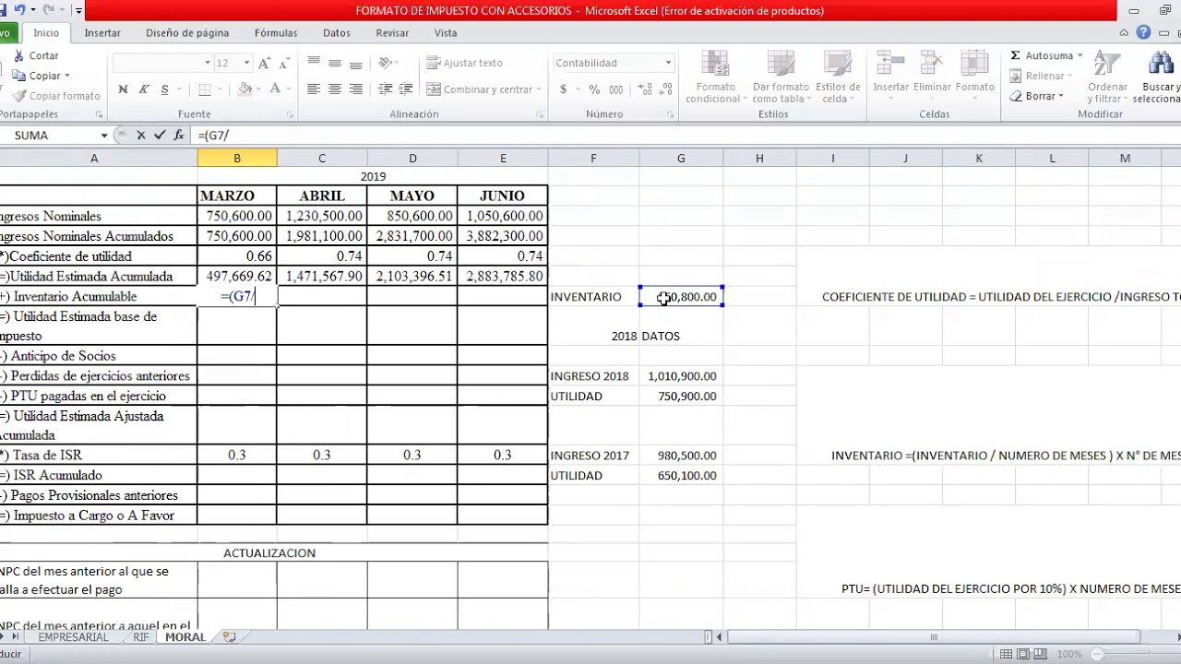
Task: Align text right in the cell
Action: tap(356, 89)
